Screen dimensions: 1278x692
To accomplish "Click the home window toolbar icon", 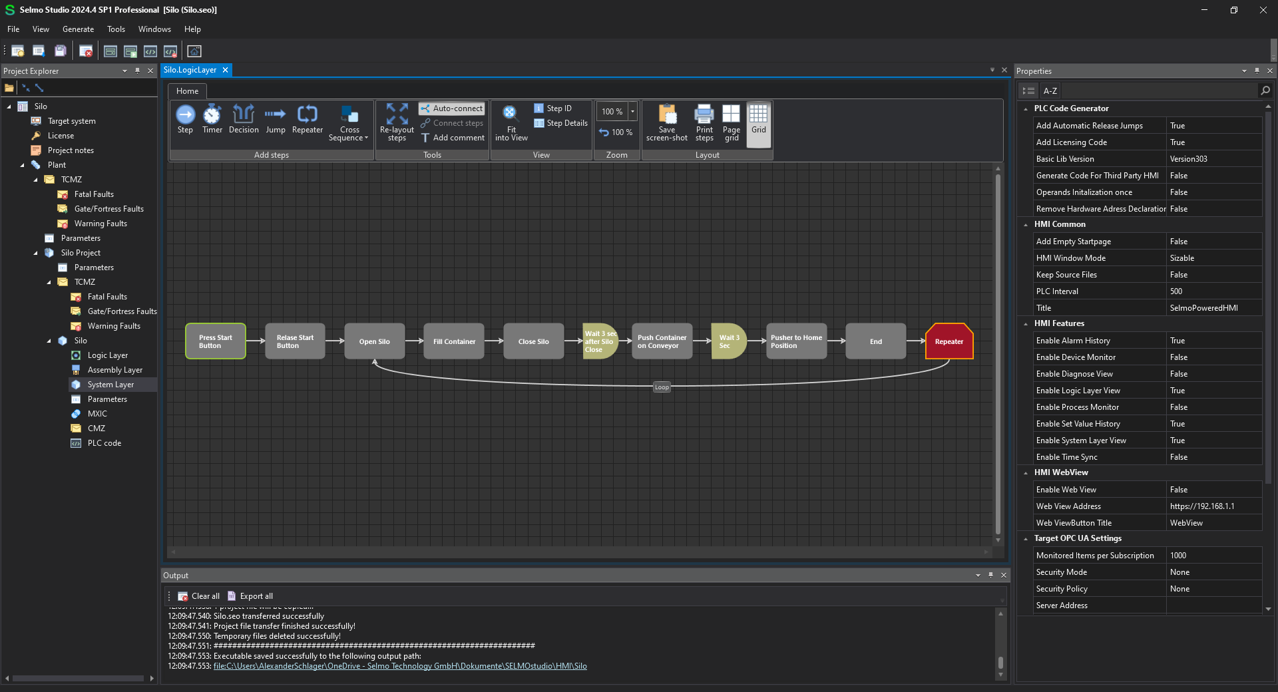I will pos(194,51).
